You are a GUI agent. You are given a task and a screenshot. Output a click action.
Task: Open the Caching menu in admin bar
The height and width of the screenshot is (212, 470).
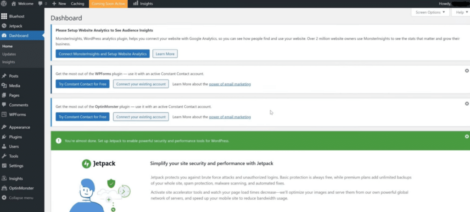(78, 4)
